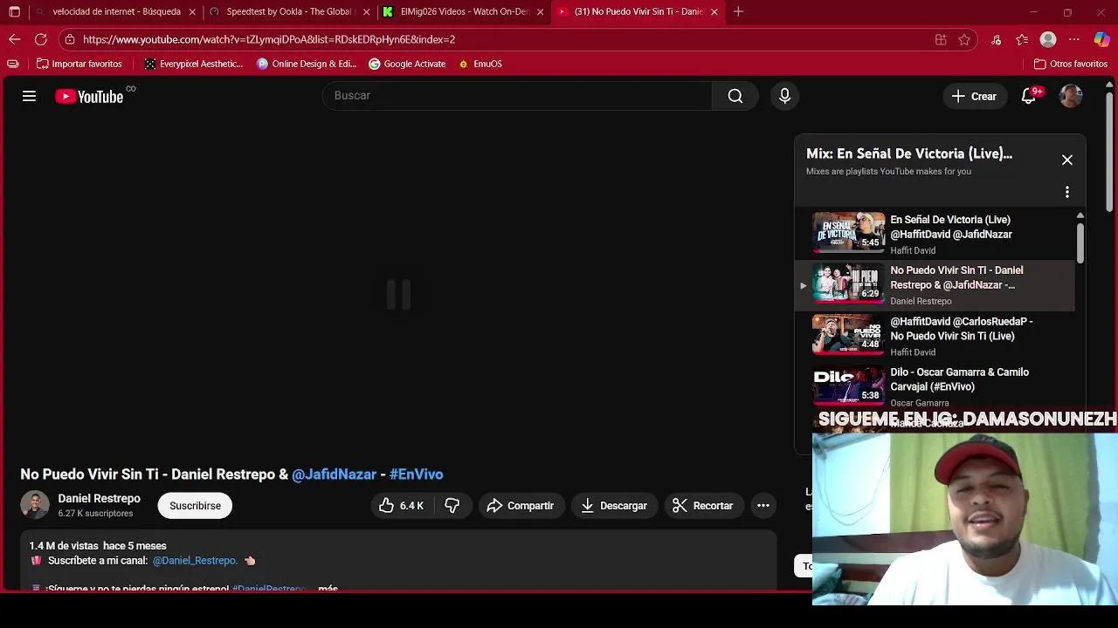Select No Puedo Vivir Sin Ti Daniel Restrepo playlist entry
The width and height of the screenshot is (1118, 628).
tap(935, 285)
